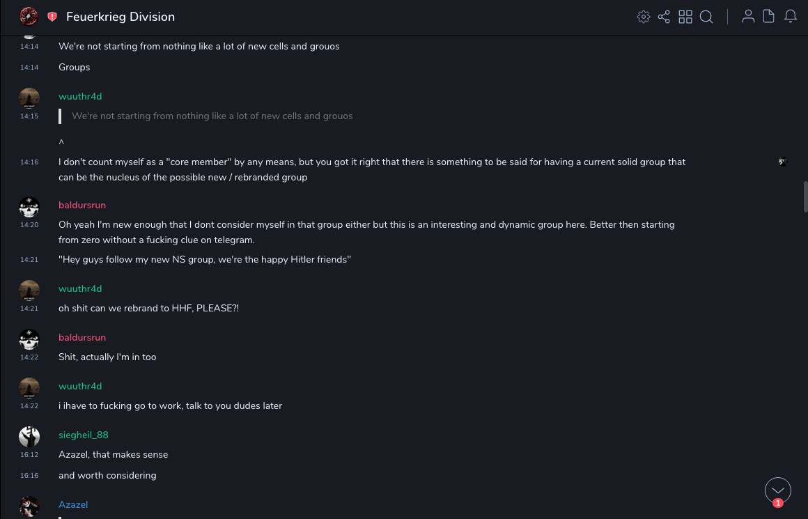808x519 pixels.
Task: Click the quoted reply block at 14:15
Action: pos(212,116)
